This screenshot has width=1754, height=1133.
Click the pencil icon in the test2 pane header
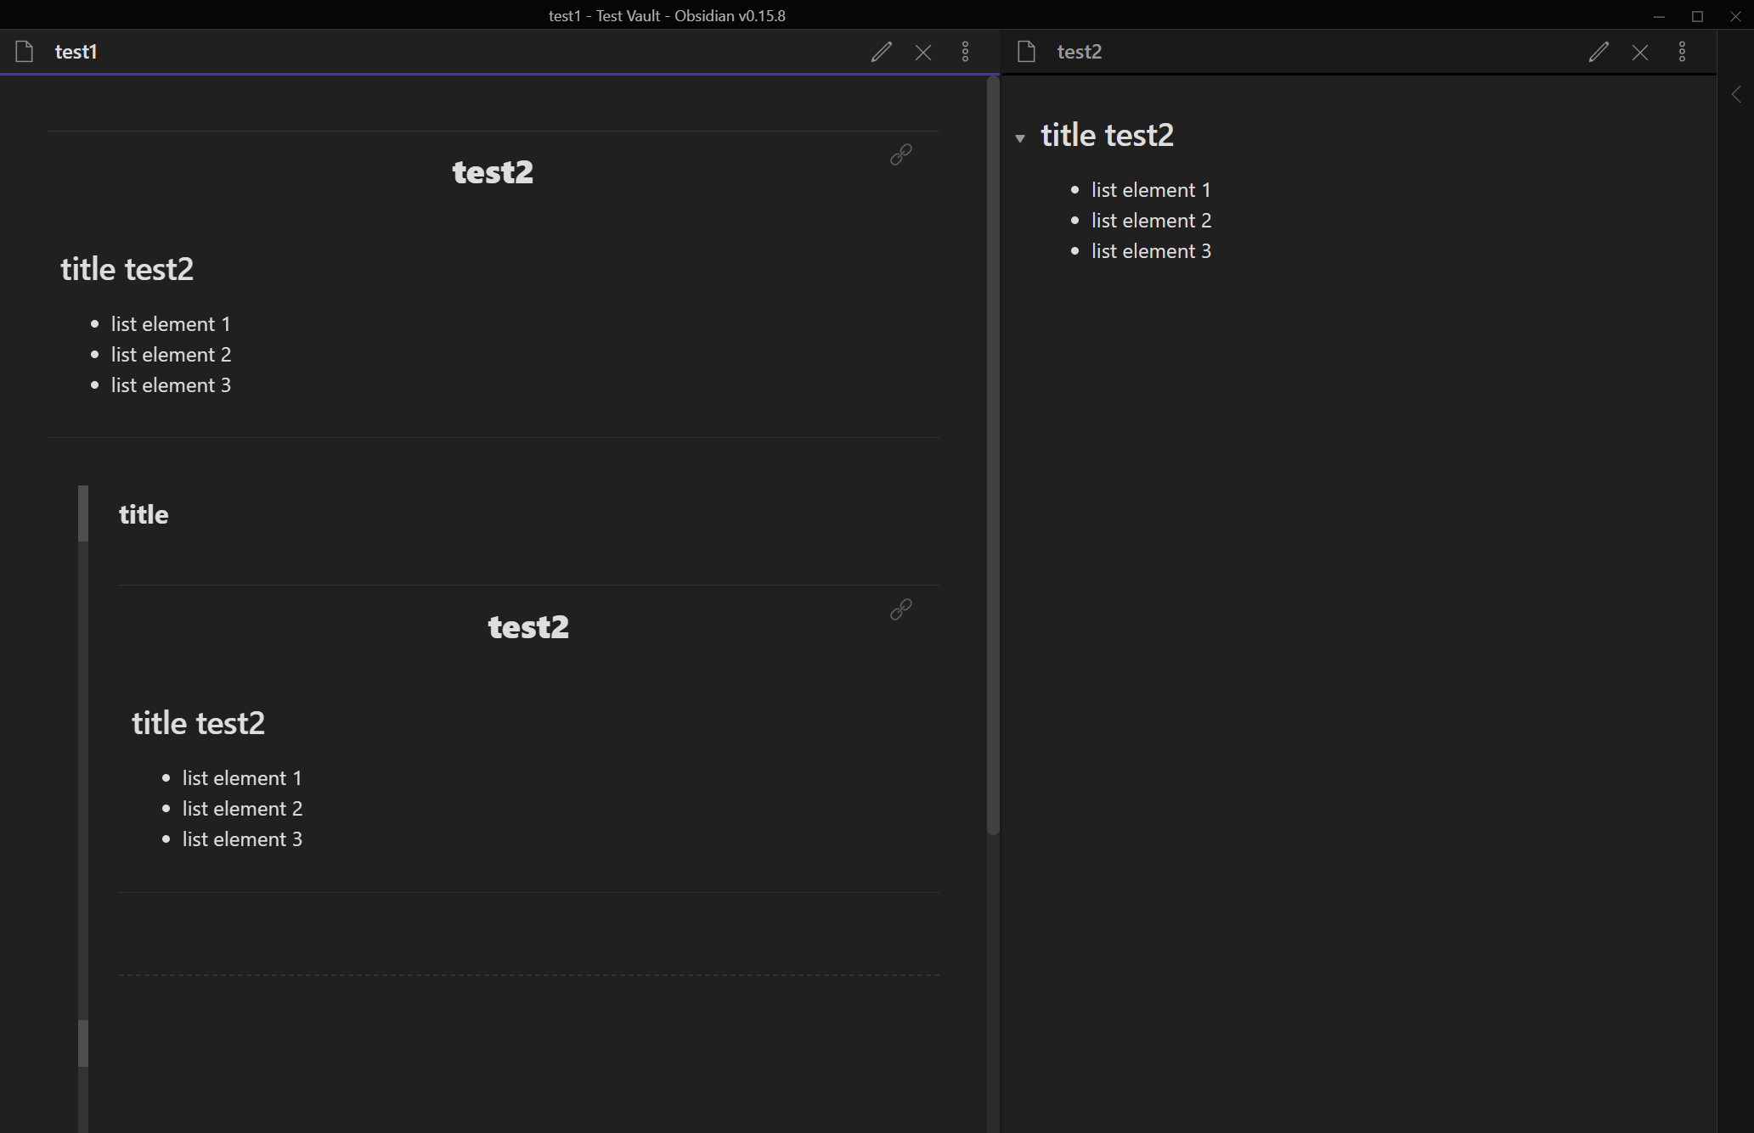[x=1599, y=52]
